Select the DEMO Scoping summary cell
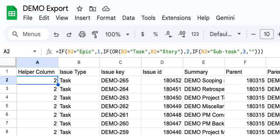 [203, 80]
